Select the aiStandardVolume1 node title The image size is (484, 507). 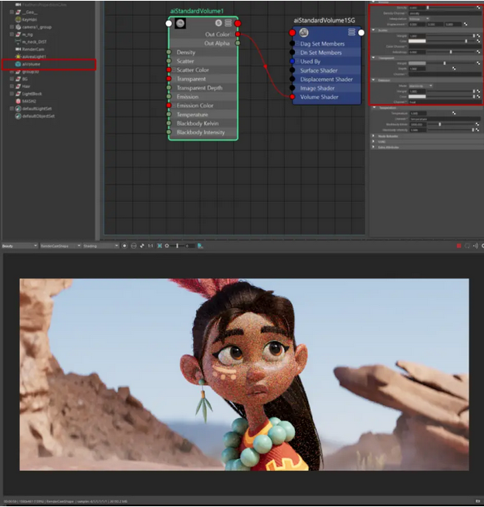[197, 11]
